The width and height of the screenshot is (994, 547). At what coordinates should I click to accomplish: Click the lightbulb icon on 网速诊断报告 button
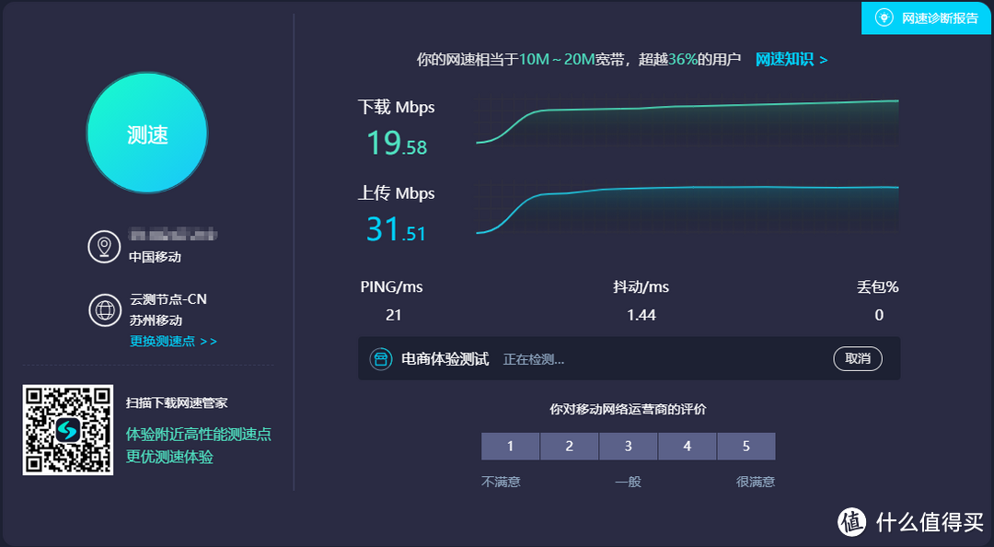click(x=882, y=17)
